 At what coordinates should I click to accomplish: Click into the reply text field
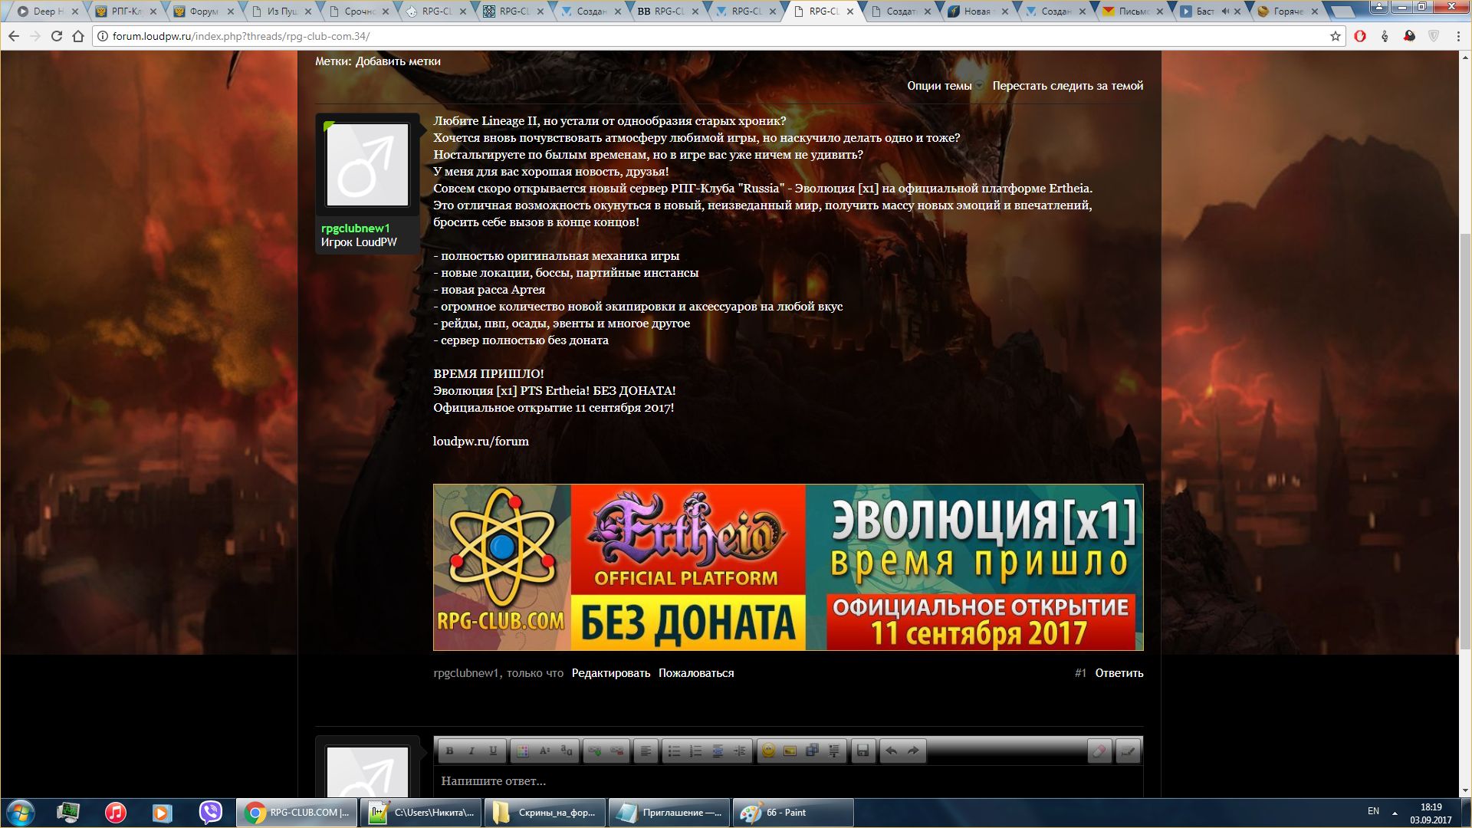pos(788,781)
